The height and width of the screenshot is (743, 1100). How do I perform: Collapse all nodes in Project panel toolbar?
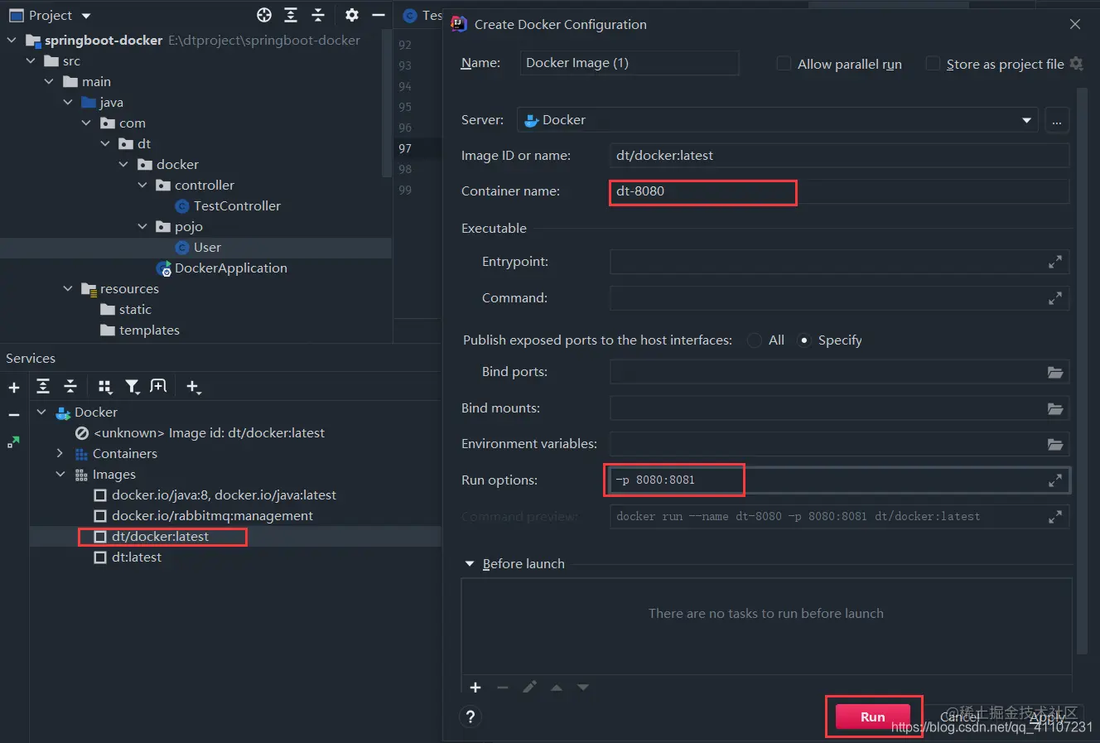(x=318, y=15)
